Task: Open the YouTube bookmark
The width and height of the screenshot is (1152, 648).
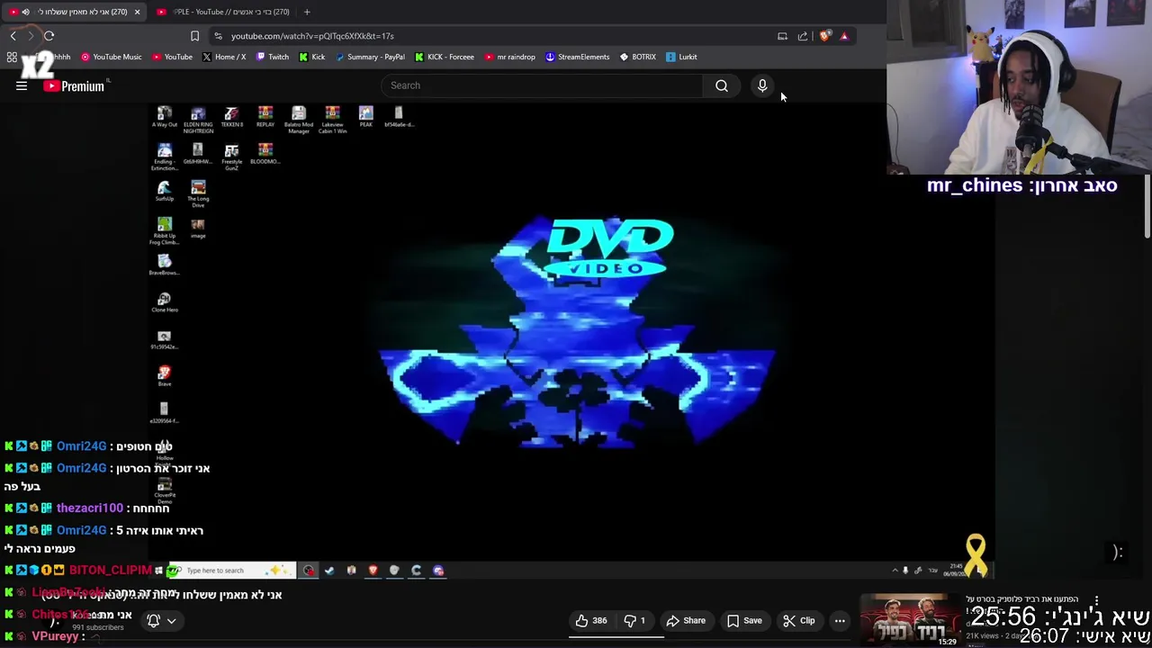Action: [172, 57]
